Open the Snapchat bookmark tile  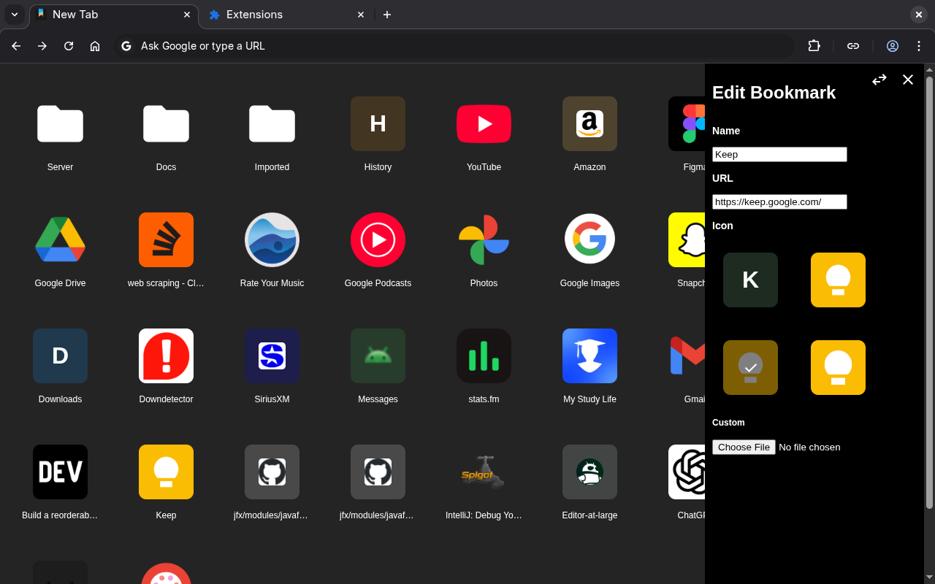tap(687, 240)
